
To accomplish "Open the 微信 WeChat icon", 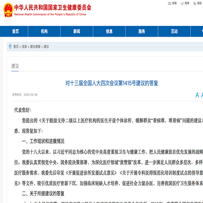I will pos(195,4).
